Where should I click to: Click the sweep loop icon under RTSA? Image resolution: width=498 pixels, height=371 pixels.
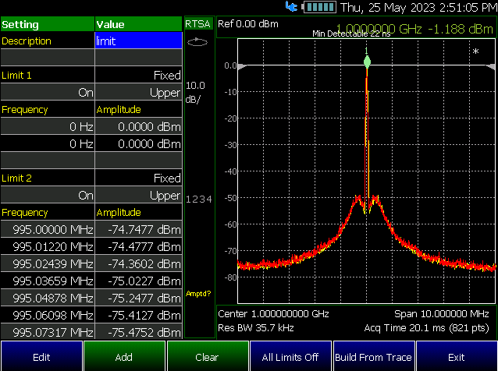tap(197, 41)
